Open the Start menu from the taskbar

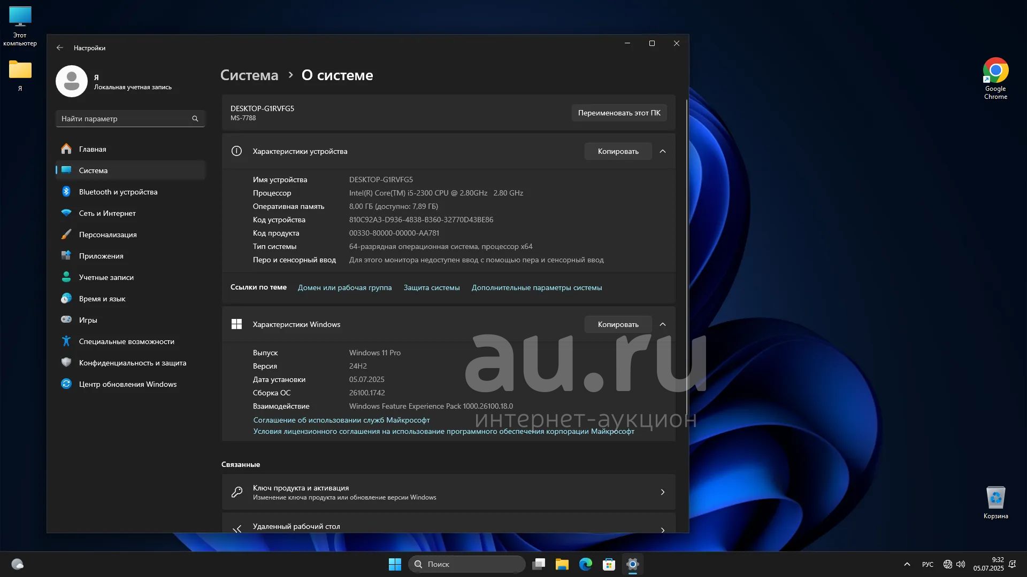coord(395,564)
